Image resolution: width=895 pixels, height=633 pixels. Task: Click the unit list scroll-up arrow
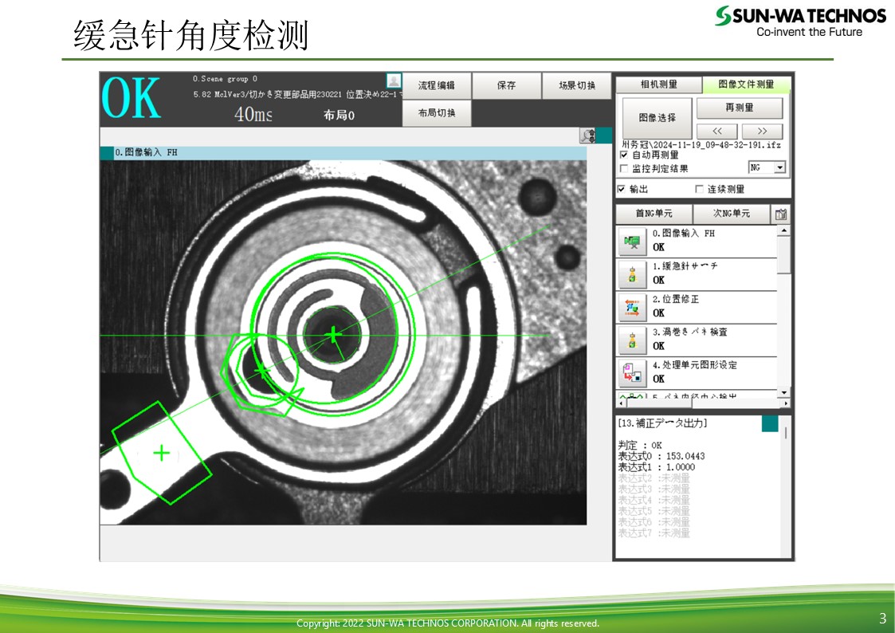click(784, 231)
